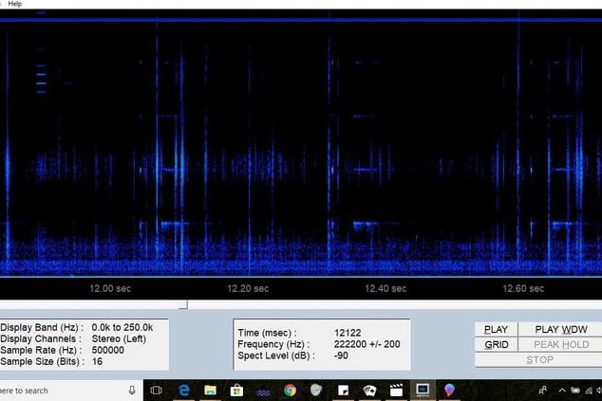Click the STOP button

click(539, 359)
